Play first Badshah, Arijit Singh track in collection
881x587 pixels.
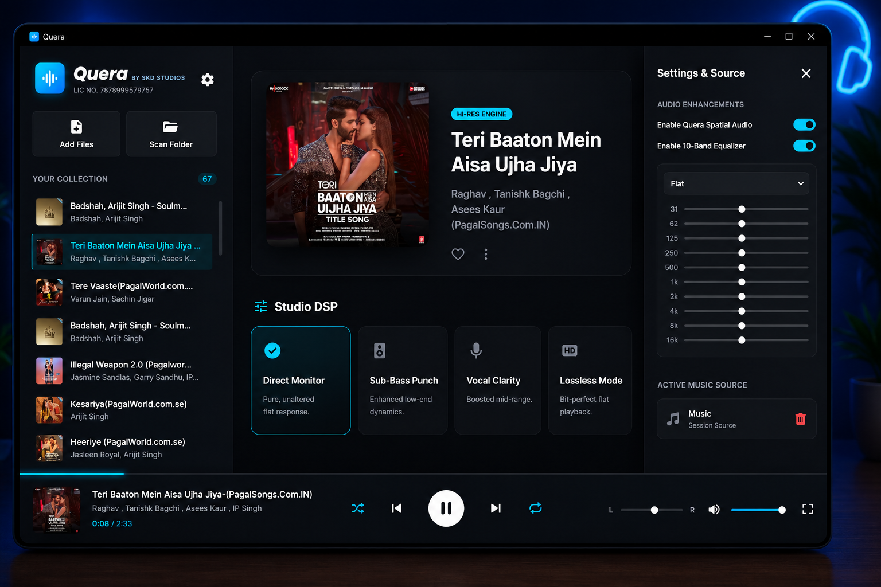pyautogui.click(x=122, y=212)
